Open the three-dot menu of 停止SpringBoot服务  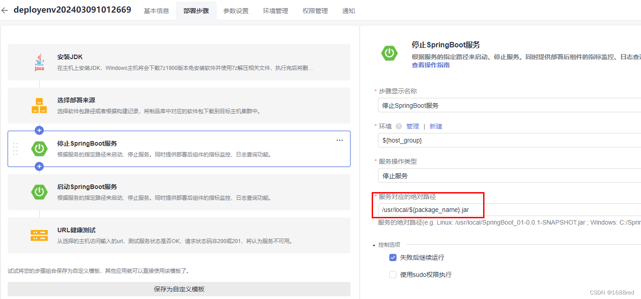click(340, 140)
